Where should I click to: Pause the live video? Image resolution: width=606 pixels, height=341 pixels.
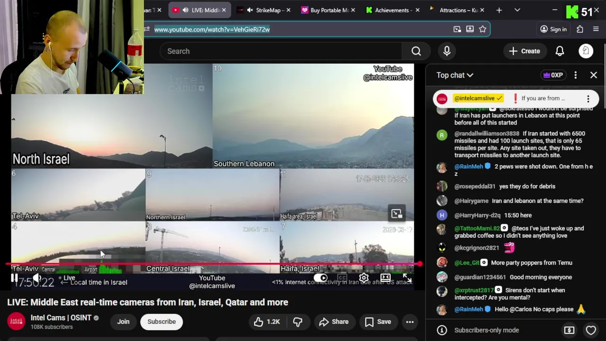click(x=14, y=278)
